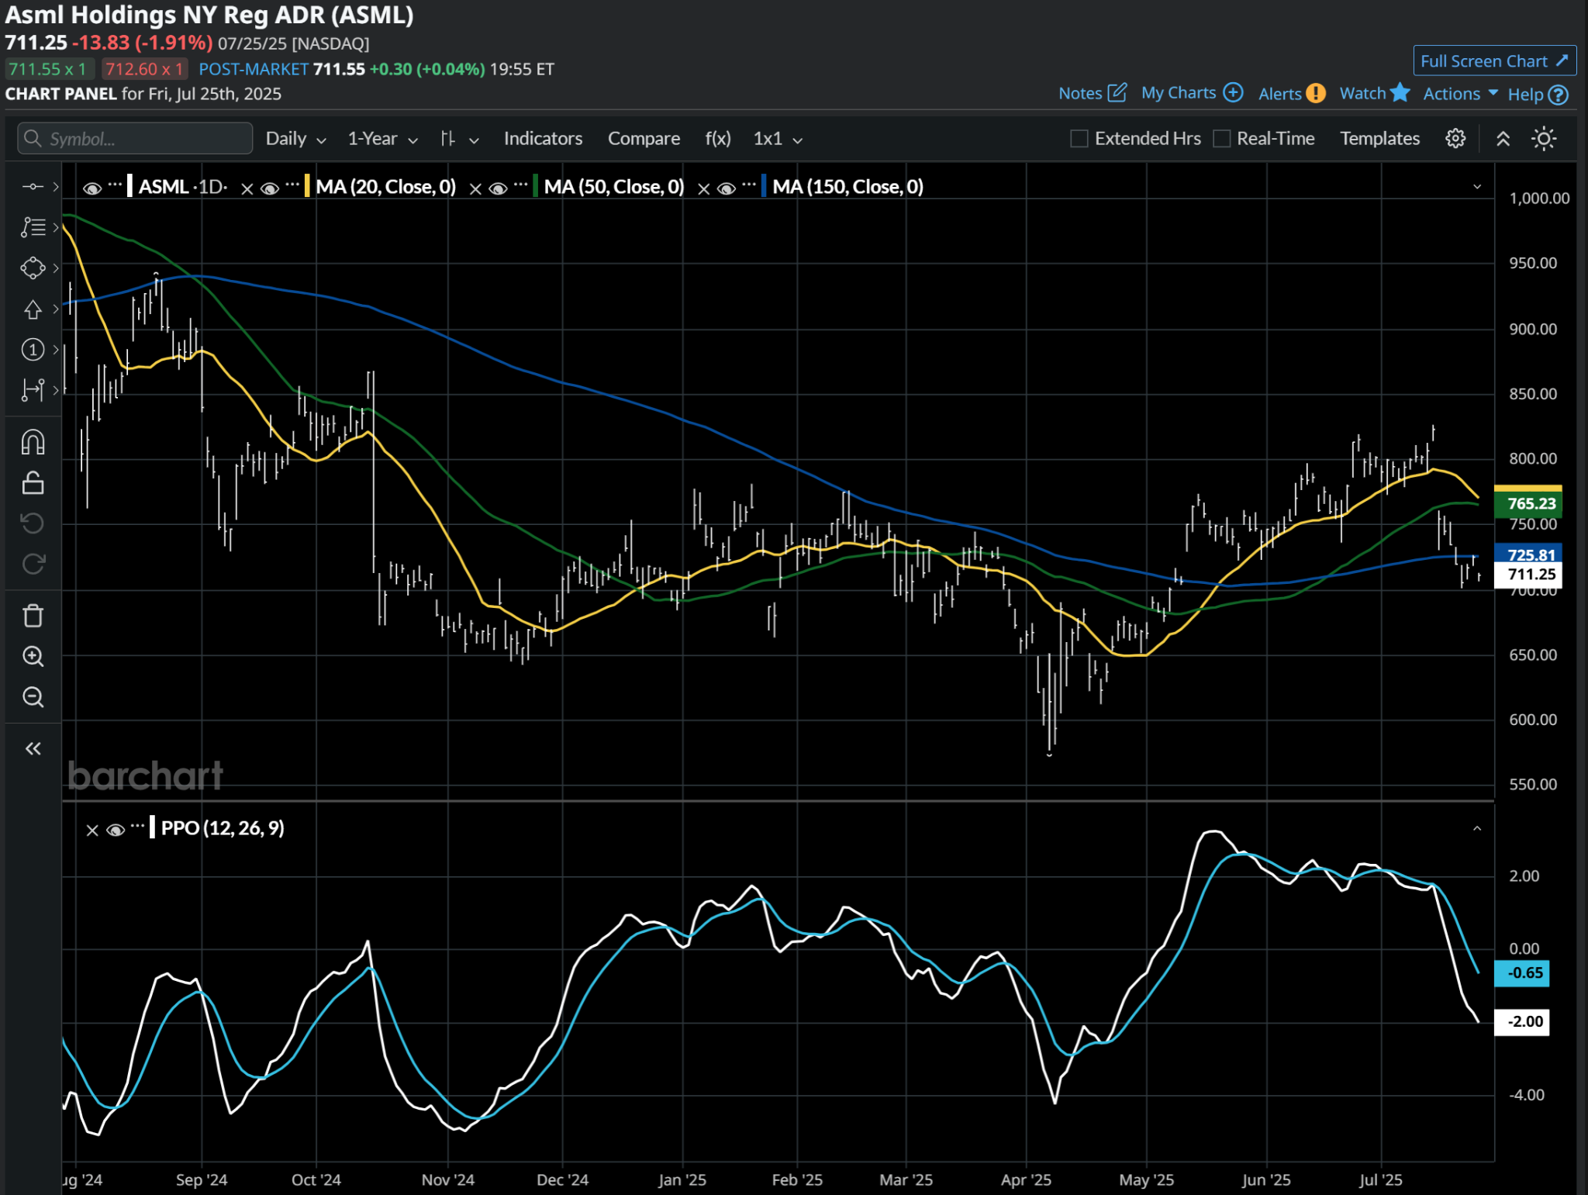Viewport: 1588px width, 1195px height.
Task: Focus the Symbol search field
Action: click(x=135, y=139)
